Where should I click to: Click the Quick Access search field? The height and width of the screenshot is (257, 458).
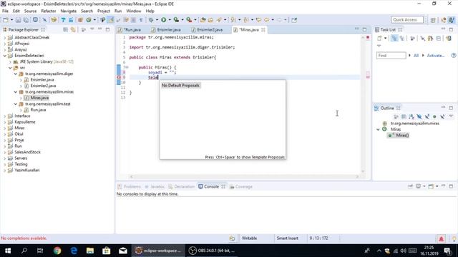coord(407,20)
